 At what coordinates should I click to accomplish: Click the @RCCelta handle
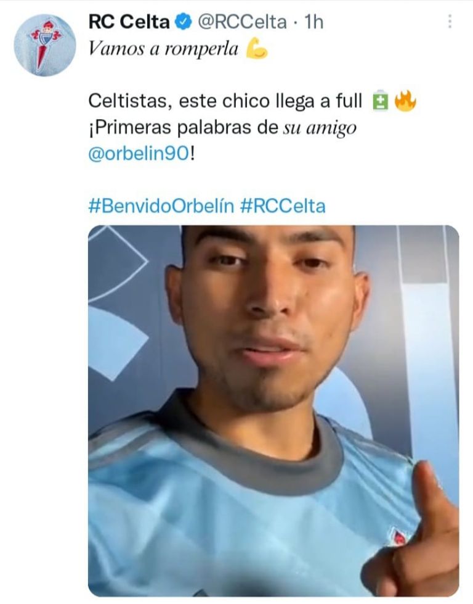[242, 22]
